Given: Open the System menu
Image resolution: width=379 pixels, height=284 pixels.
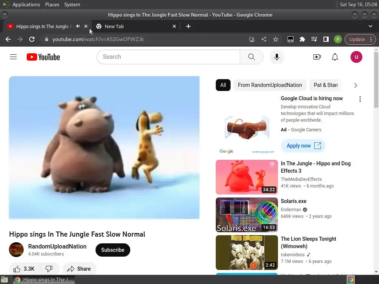Looking at the screenshot, I should click(72, 4).
